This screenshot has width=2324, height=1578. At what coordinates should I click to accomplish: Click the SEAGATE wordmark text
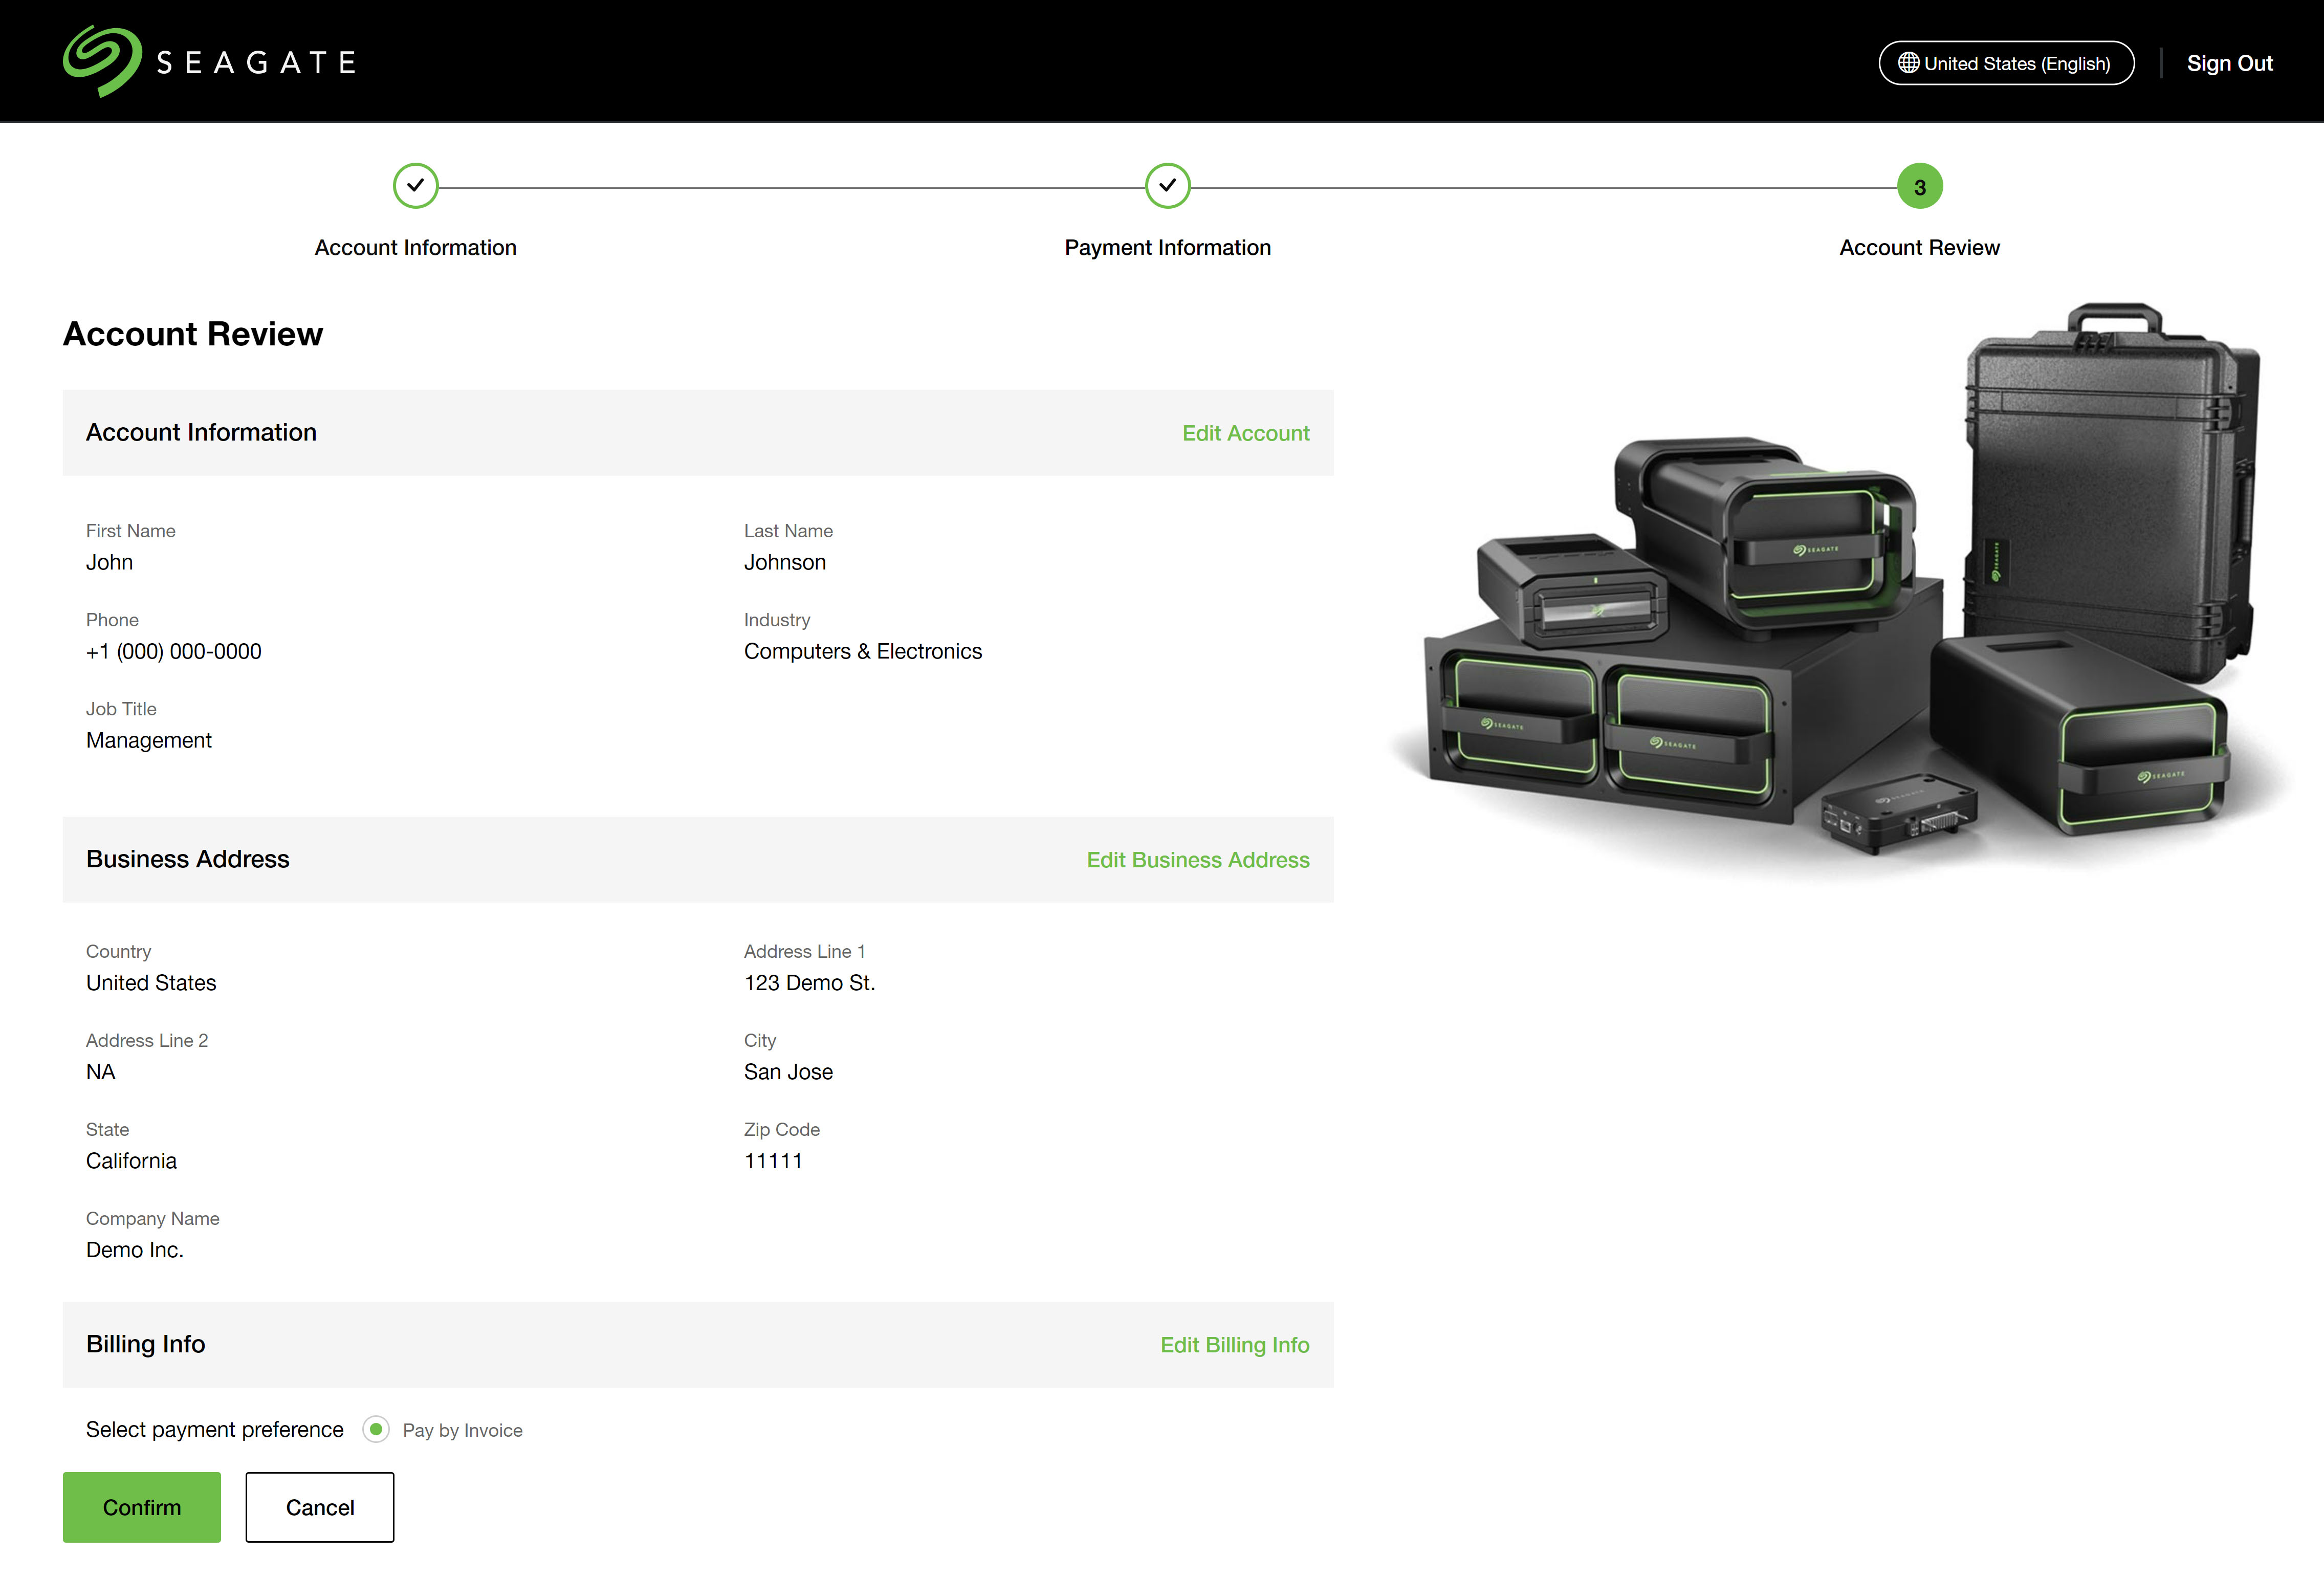tap(256, 63)
